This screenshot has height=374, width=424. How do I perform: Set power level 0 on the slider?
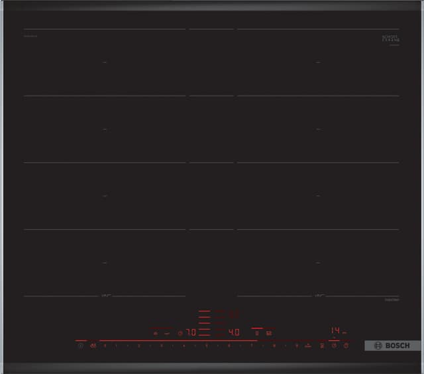(105, 345)
